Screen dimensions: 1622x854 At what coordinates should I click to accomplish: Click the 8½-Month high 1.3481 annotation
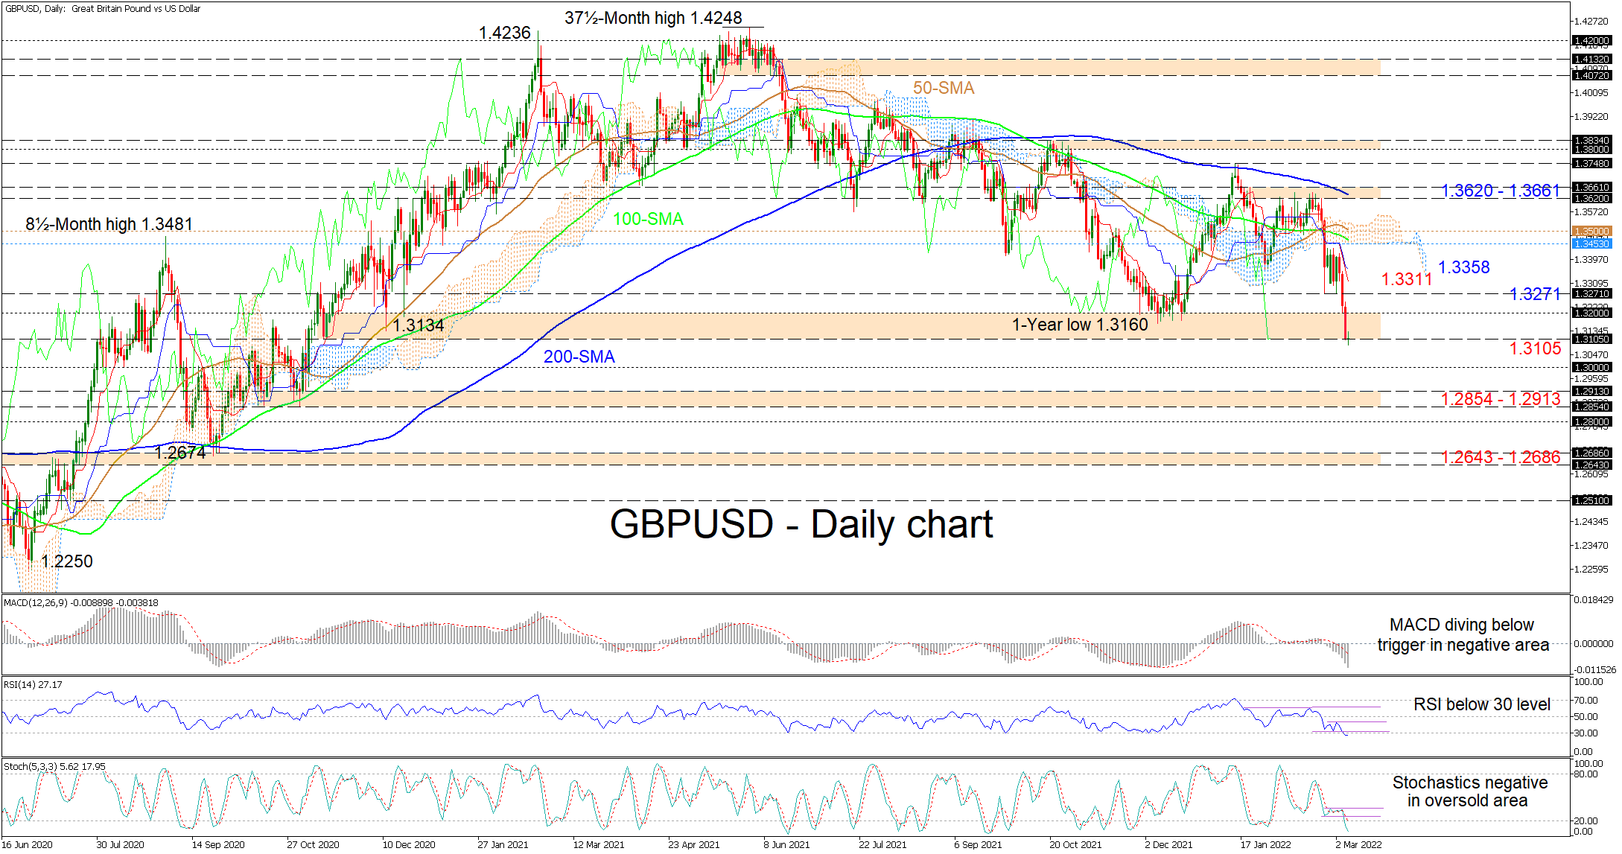point(109,224)
